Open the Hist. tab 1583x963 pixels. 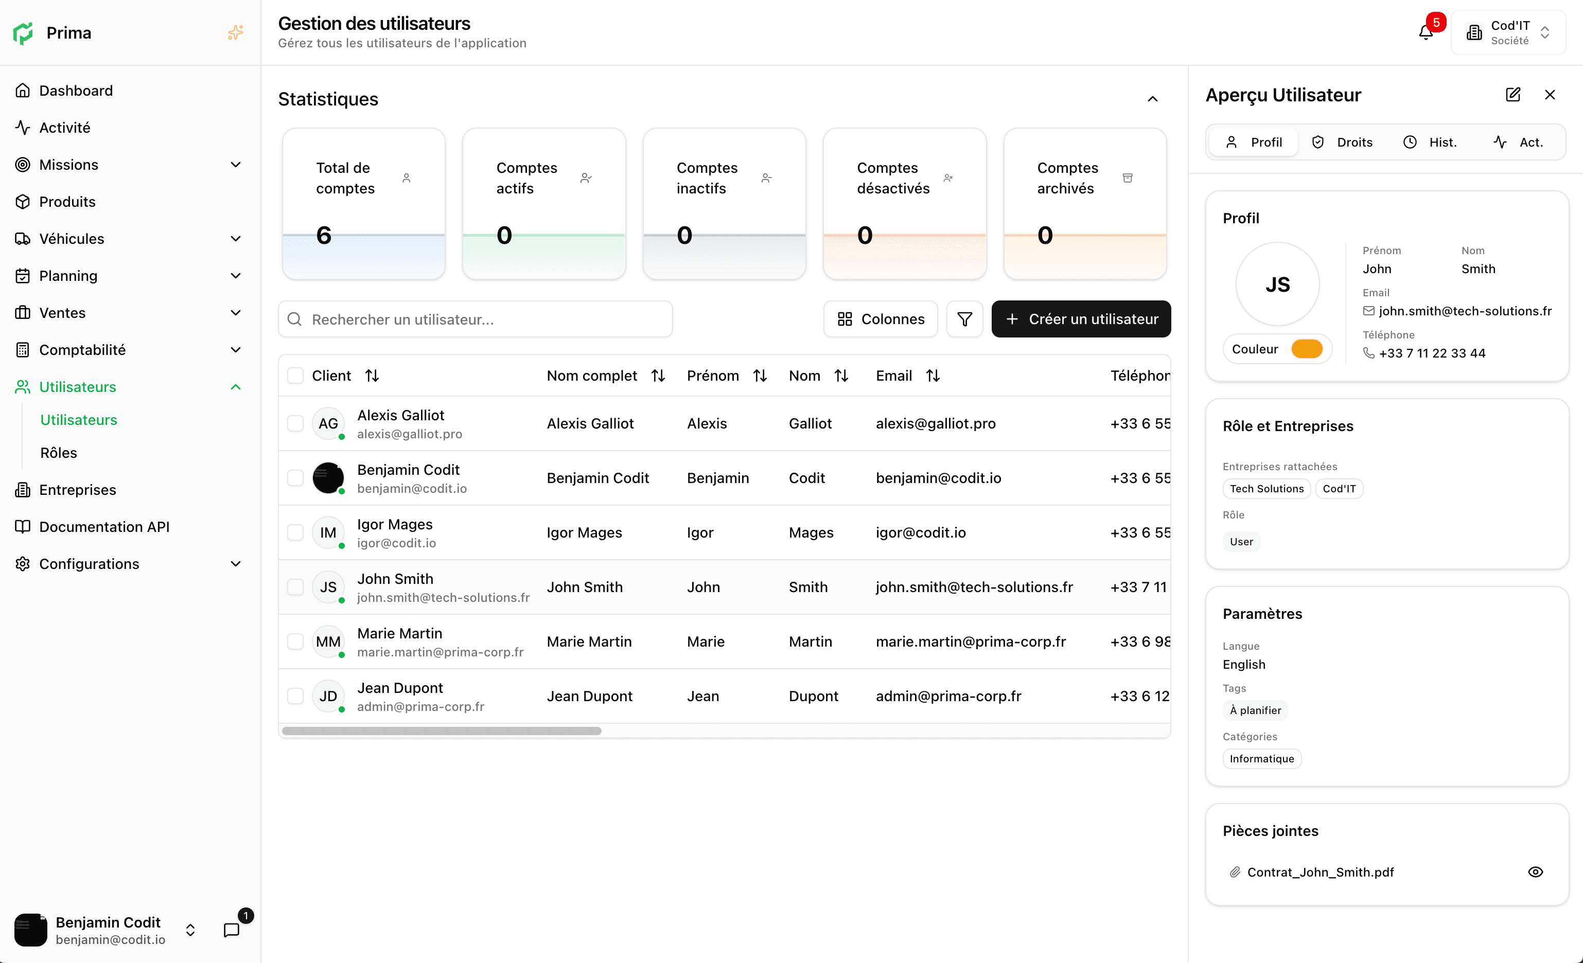click(1430, 142)
